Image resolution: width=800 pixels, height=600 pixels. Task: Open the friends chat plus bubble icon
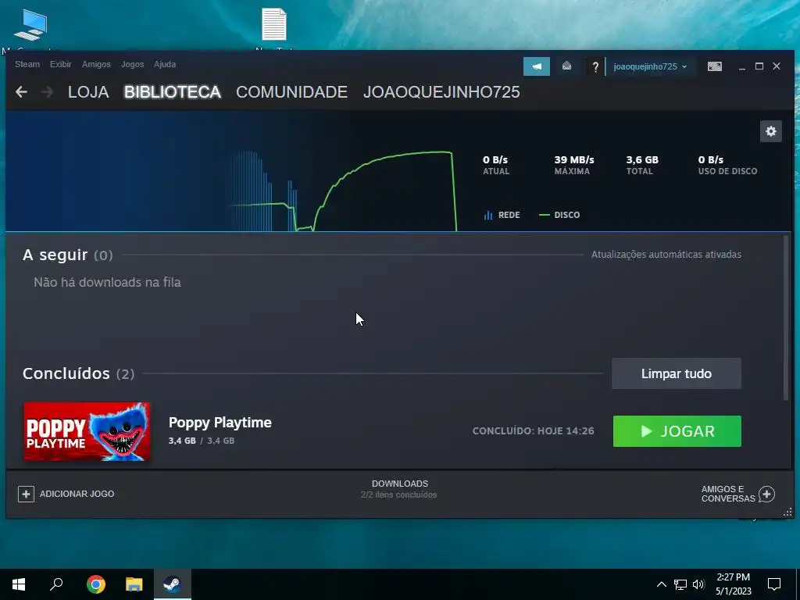(766, 494)
